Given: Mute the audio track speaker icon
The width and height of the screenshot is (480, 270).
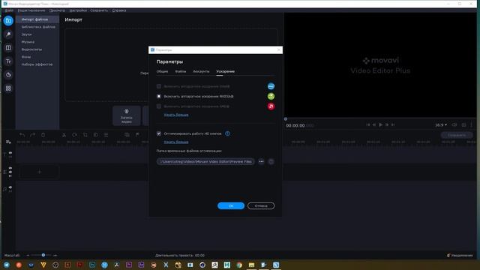Looking at the screenshot, I should [x=10, y=187].
